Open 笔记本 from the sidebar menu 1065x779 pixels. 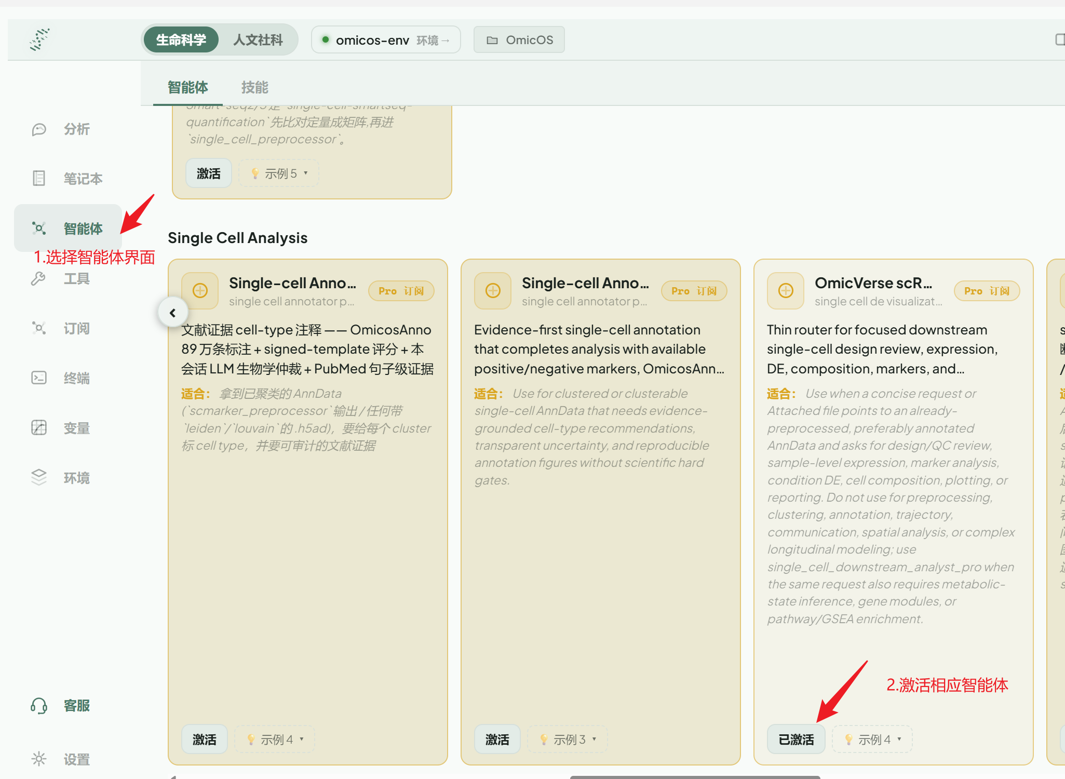(x=68, y=179)
